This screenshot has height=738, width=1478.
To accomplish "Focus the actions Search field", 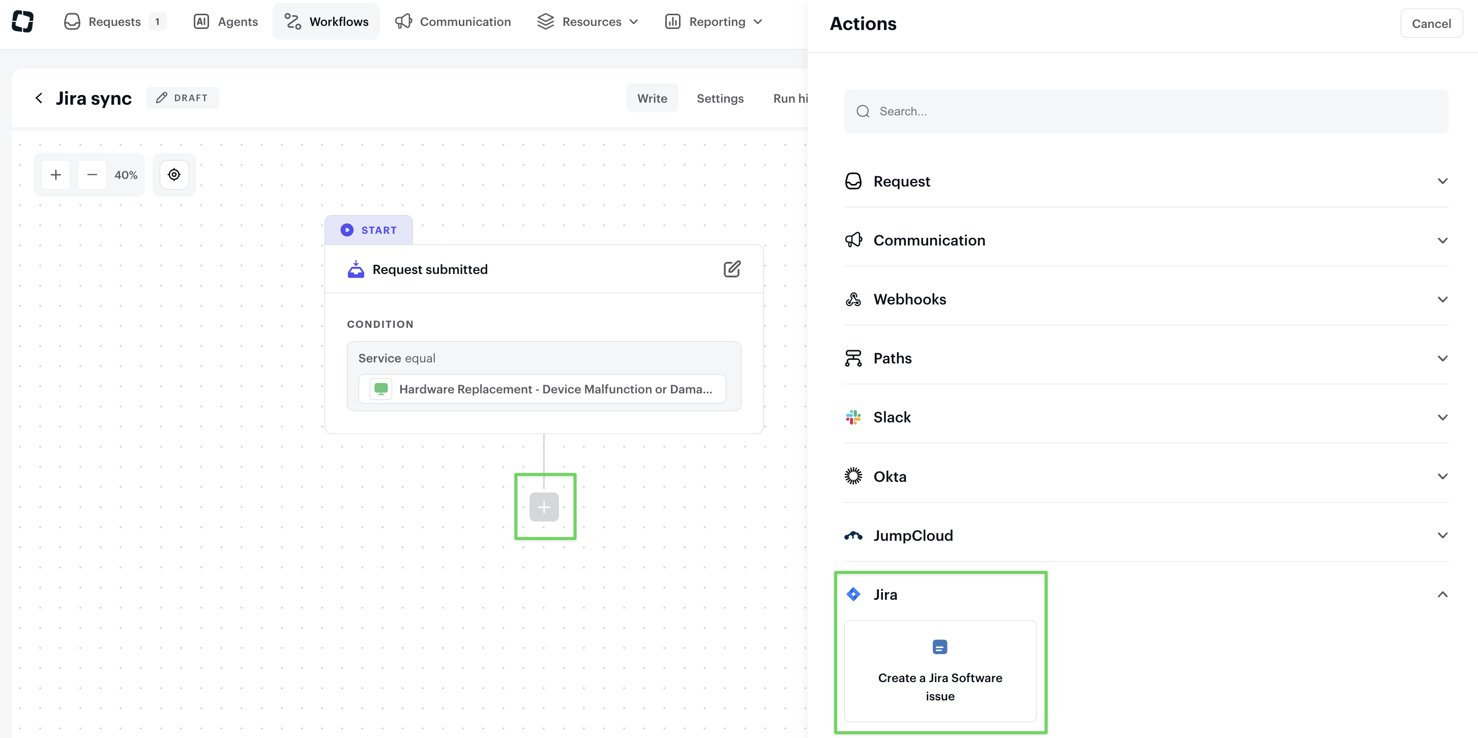I will click(1146, 111).
